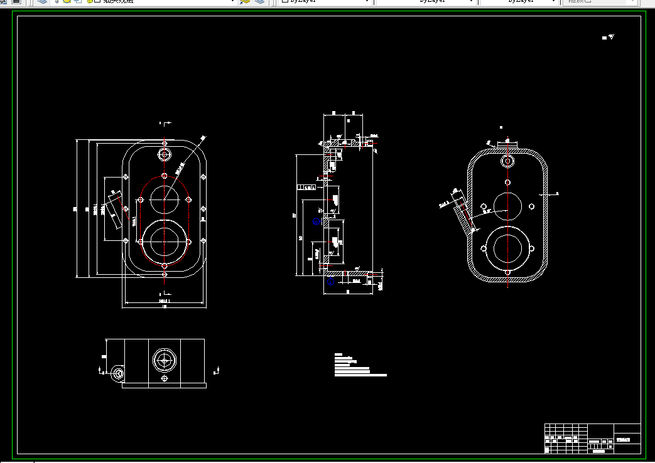Click the Layer Previous icon
655x463 pixels.
259,2
